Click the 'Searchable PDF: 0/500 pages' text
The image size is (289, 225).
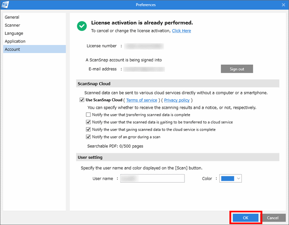[x=115, y=146]
